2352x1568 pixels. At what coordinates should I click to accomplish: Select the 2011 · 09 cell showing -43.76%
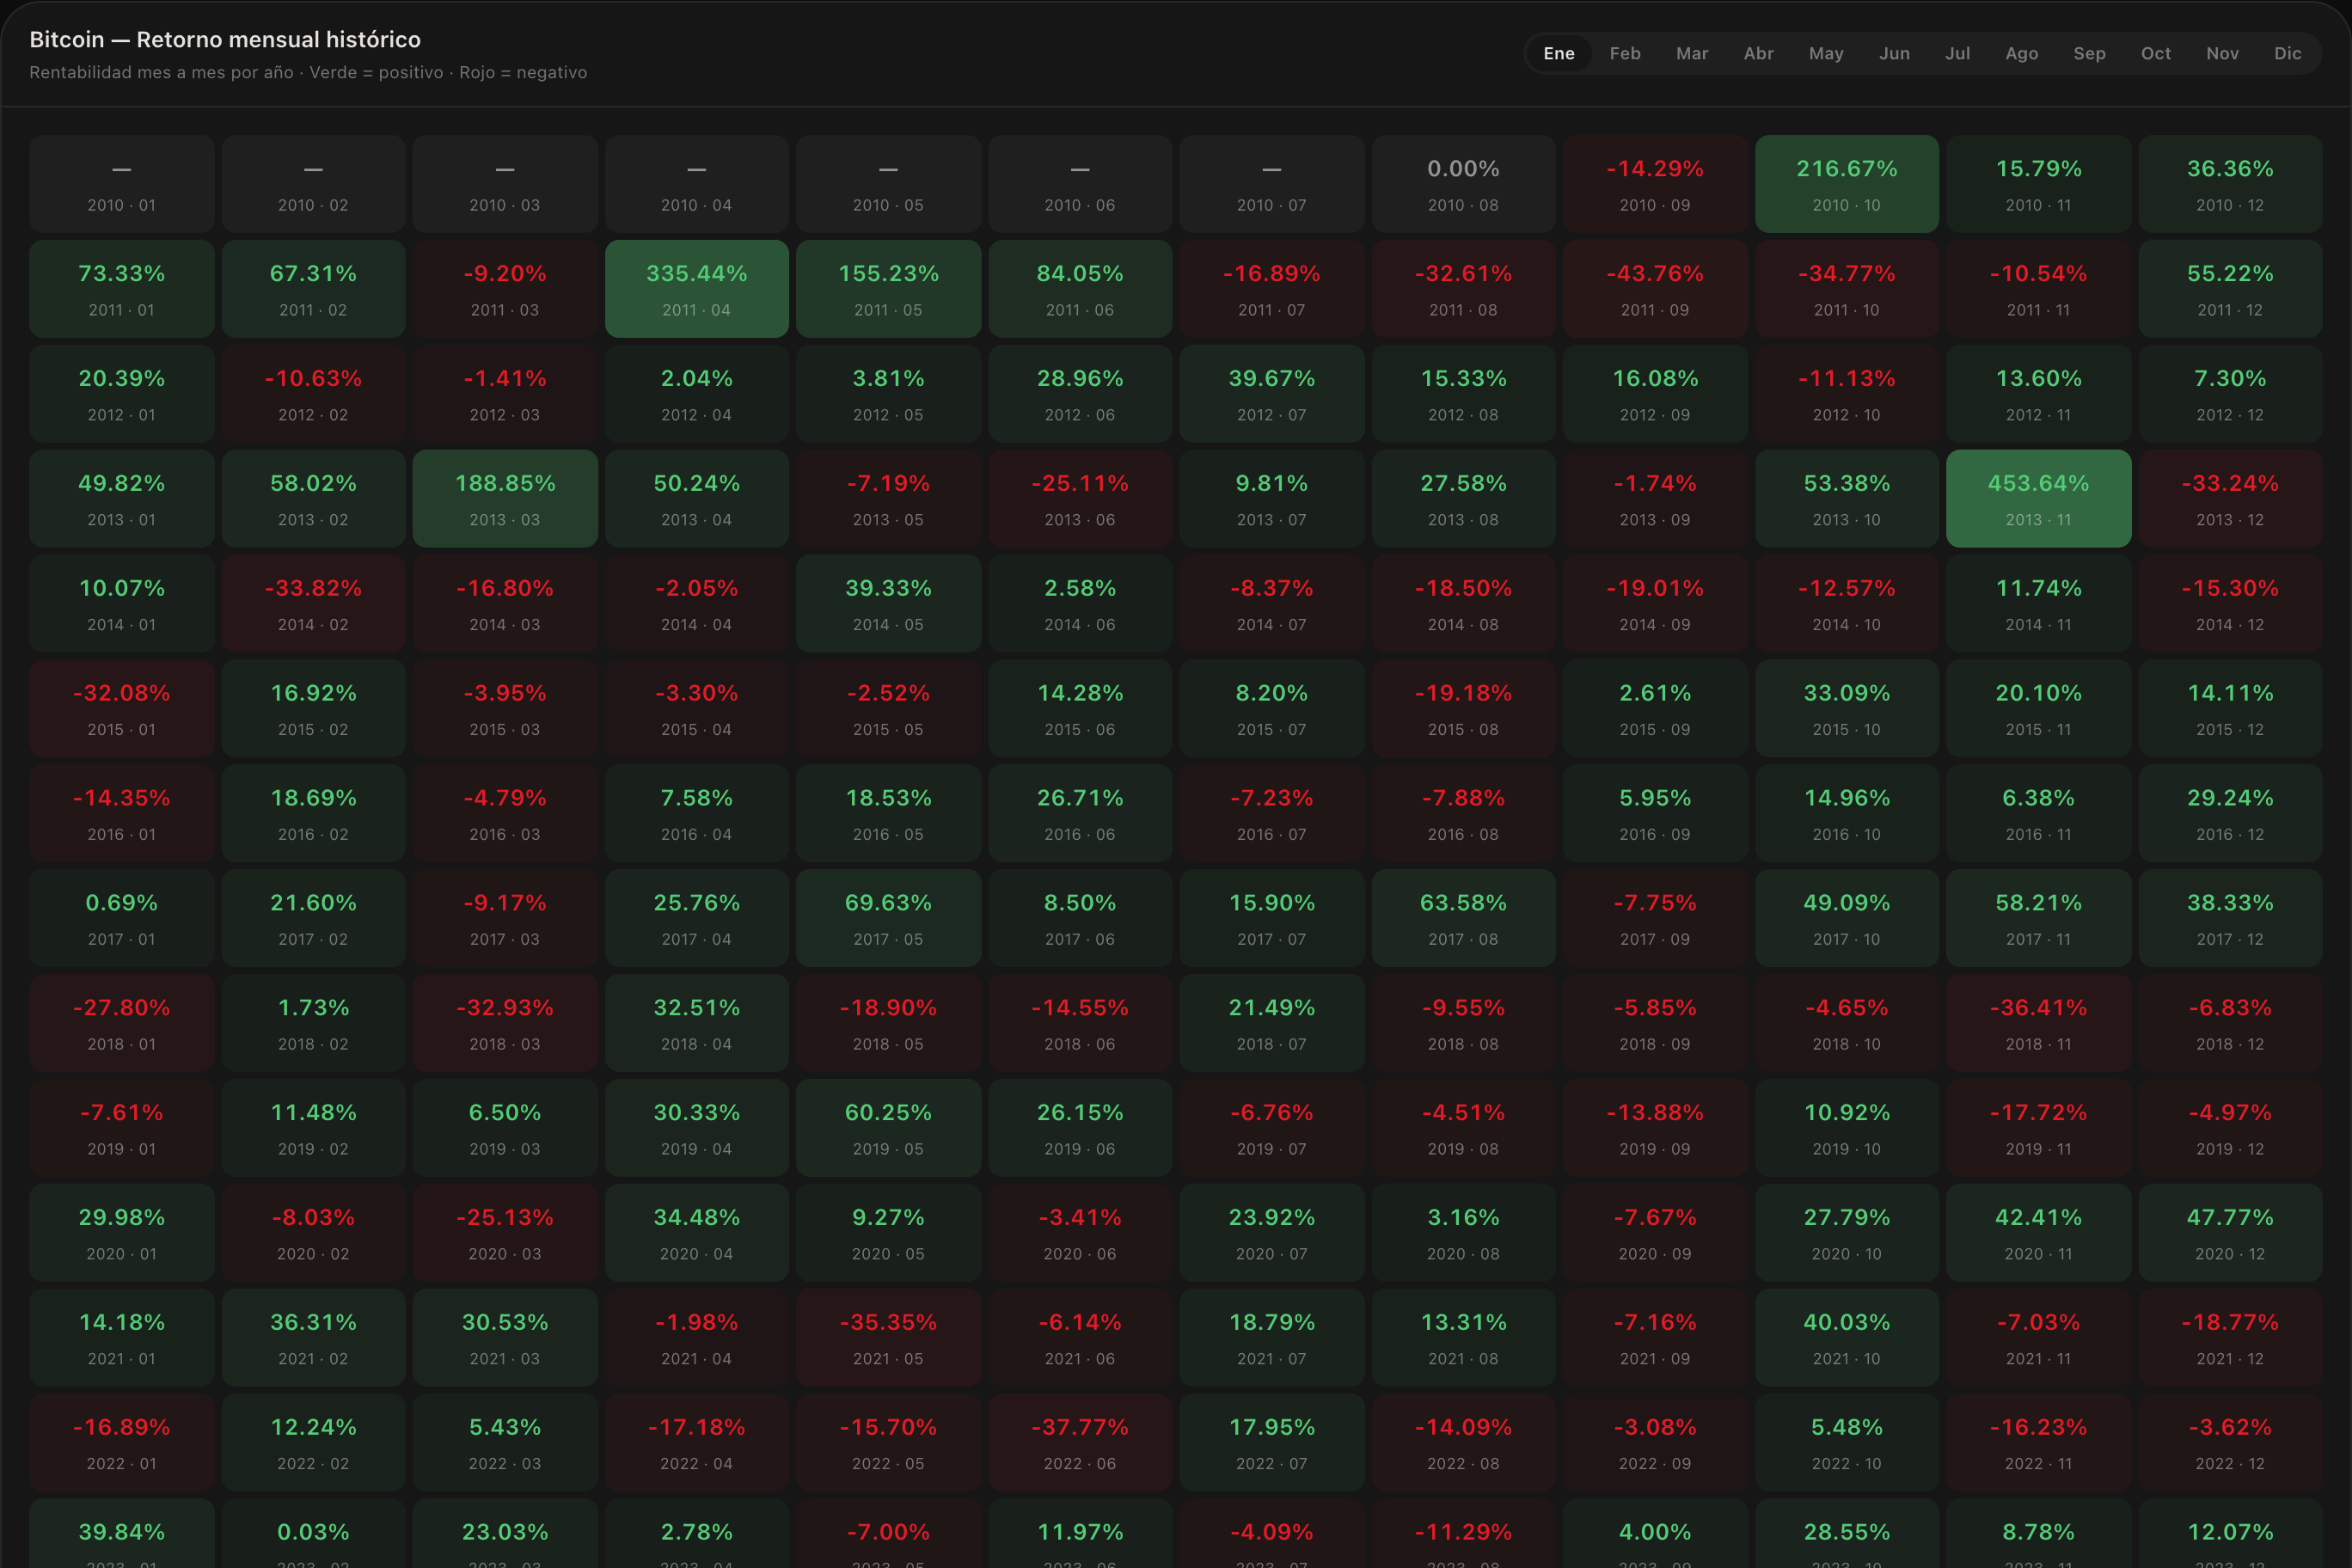pos(1655,289)
